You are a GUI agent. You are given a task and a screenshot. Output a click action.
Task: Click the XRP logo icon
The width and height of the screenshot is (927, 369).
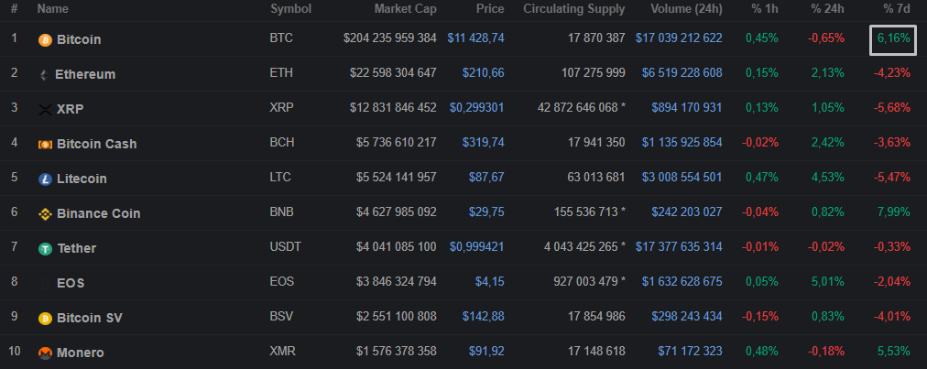point(45,109)
